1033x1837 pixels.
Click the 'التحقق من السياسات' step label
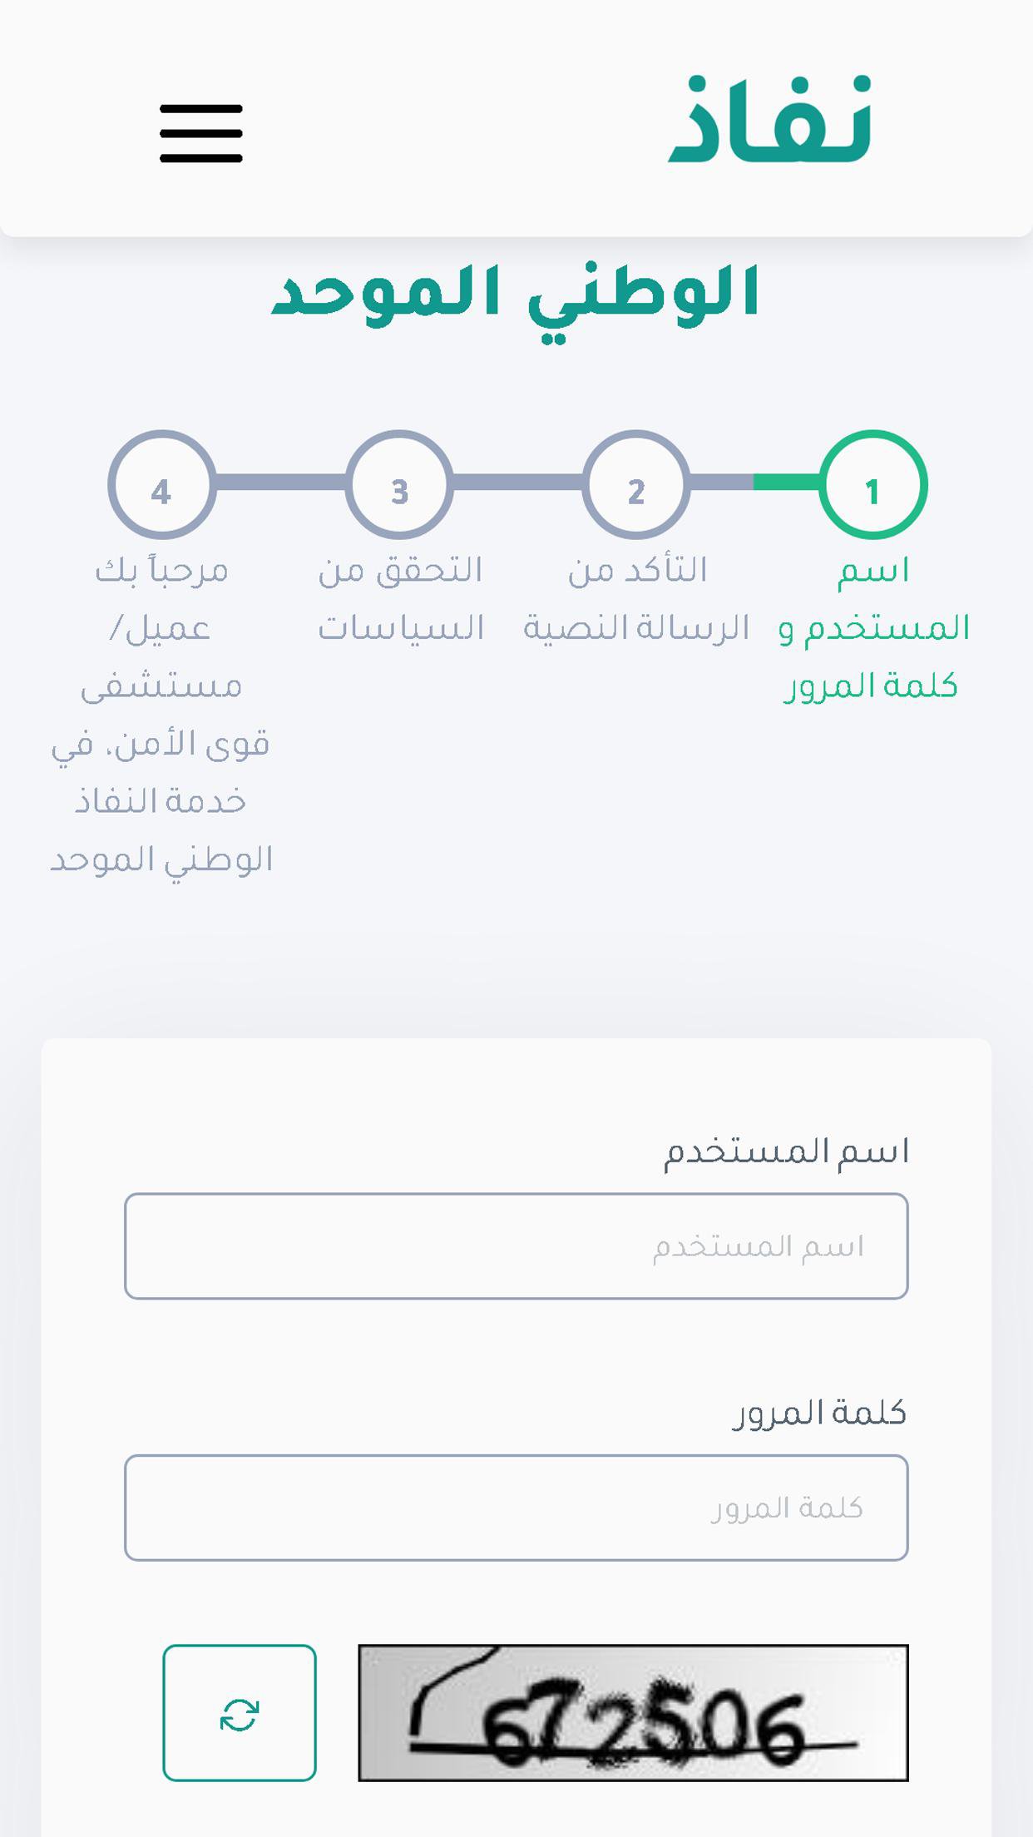400,599
